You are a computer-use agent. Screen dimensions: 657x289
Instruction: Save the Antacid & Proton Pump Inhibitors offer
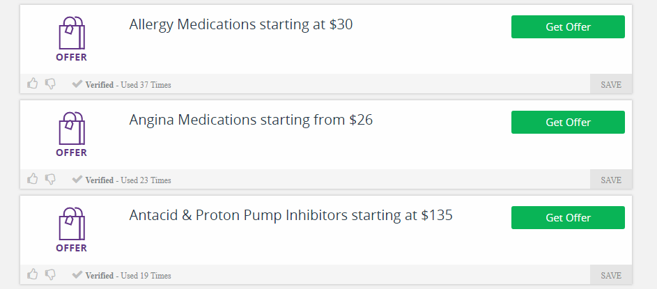pos(611,275)
